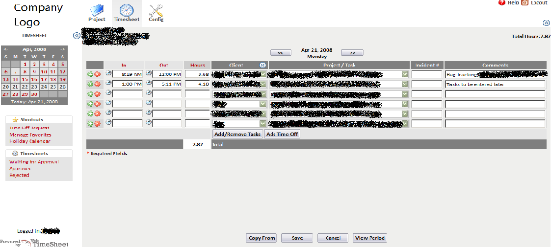Click In clock icon on third timesheet row
The height and width of the screenshot is (247, 551).
click(108, 92)
